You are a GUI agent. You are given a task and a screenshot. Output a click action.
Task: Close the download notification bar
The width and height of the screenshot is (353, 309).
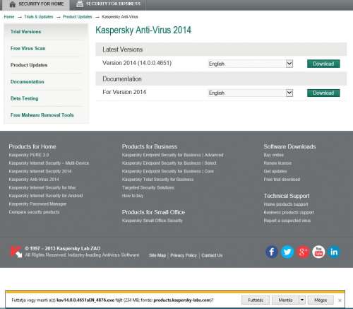340,301
